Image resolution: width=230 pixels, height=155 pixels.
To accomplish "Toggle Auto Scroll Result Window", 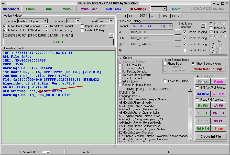I will pos(5,30).
